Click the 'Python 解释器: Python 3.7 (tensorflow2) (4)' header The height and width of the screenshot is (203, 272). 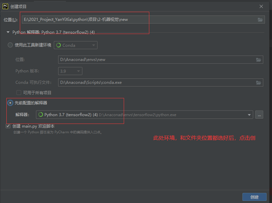pyautogui.click(x=53, y=32)
